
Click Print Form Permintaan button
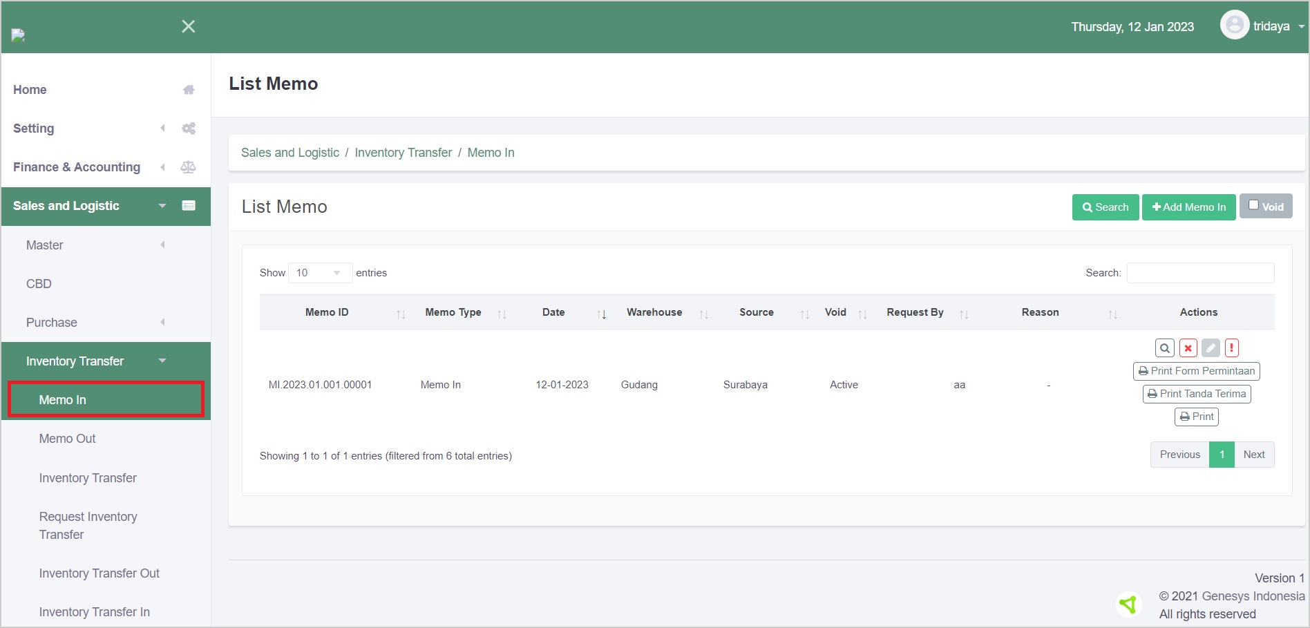point(1196,371)
